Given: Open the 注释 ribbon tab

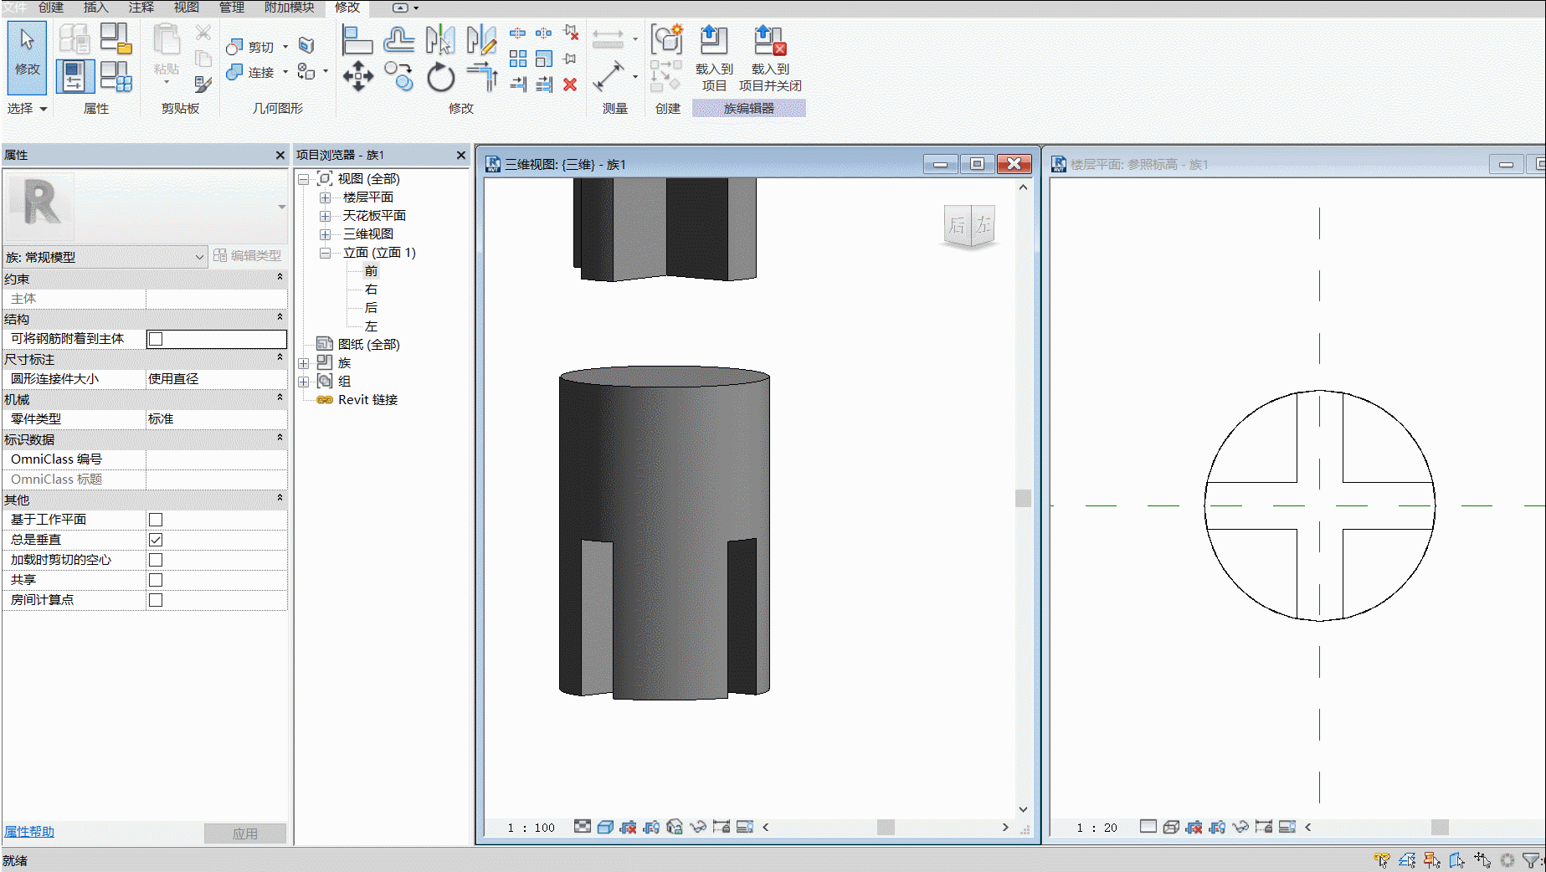Looking at the screenshot, I should (141, 8).
